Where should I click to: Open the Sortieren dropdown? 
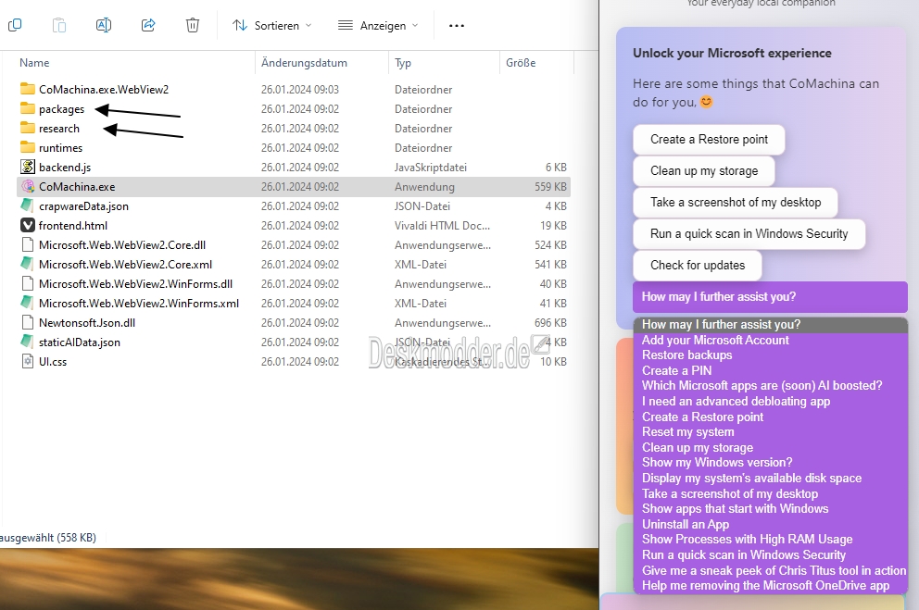(x=272, y=25)
